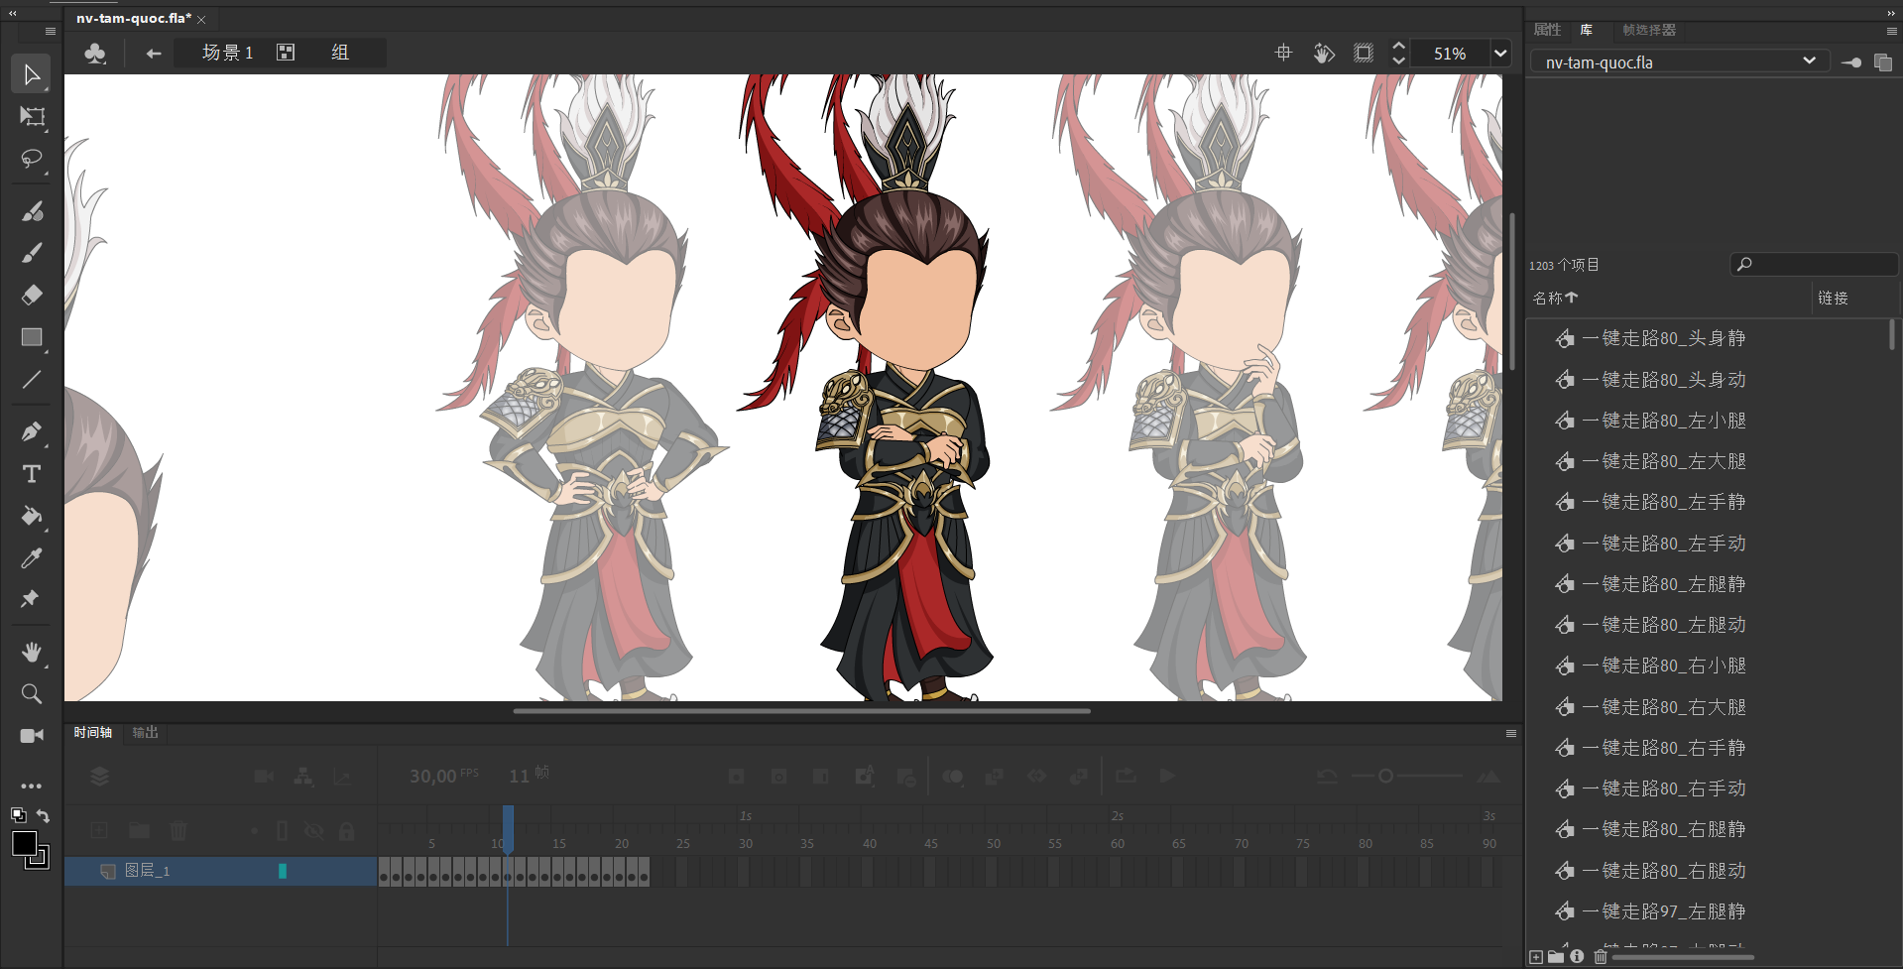Click the black fill color swatch
This screenshot has width=1903, height=969.
pyautogui.click(x=25, y=844)
